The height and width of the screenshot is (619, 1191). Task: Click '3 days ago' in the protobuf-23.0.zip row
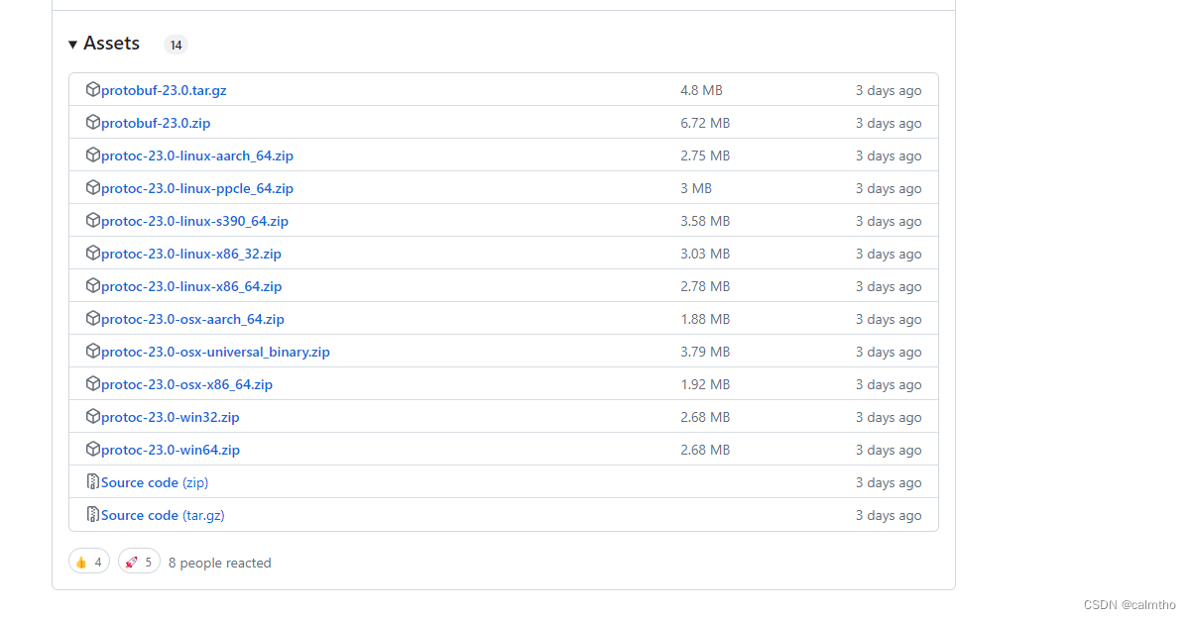tap(889, 123)
